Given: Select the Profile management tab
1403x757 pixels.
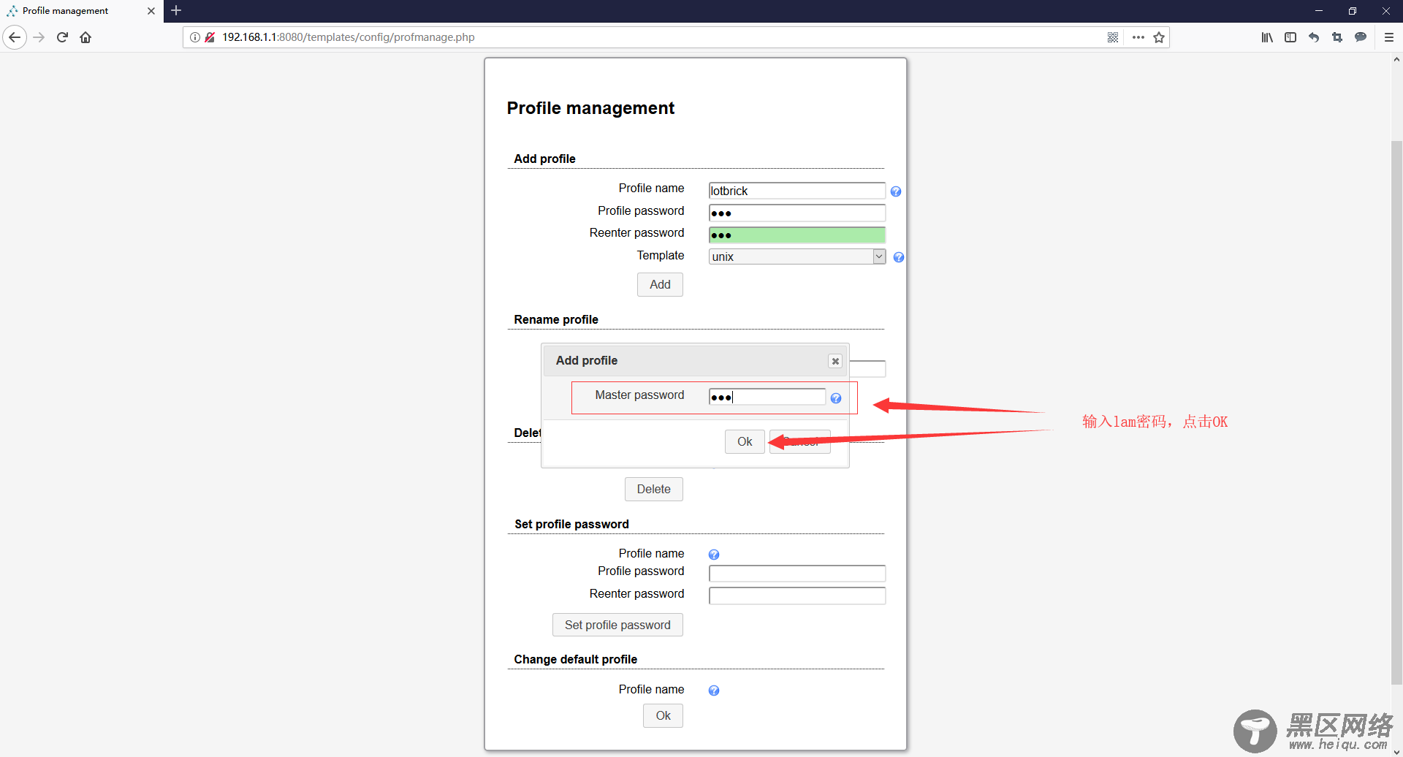Looking at the screenshot, I should point(81,11).
